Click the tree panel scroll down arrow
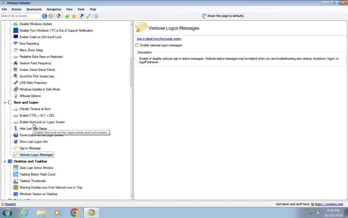348x218 pixels. 131,196
